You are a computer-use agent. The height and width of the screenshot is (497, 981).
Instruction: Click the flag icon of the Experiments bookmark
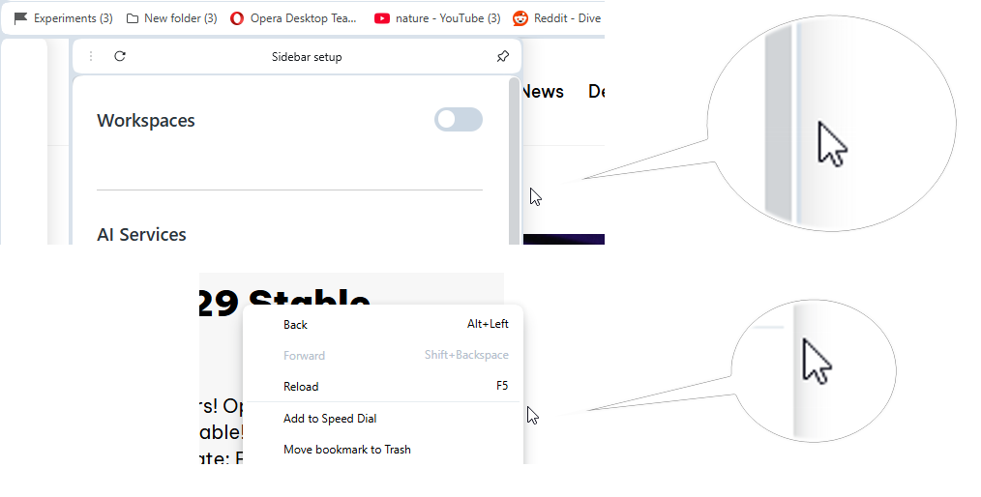20,18
